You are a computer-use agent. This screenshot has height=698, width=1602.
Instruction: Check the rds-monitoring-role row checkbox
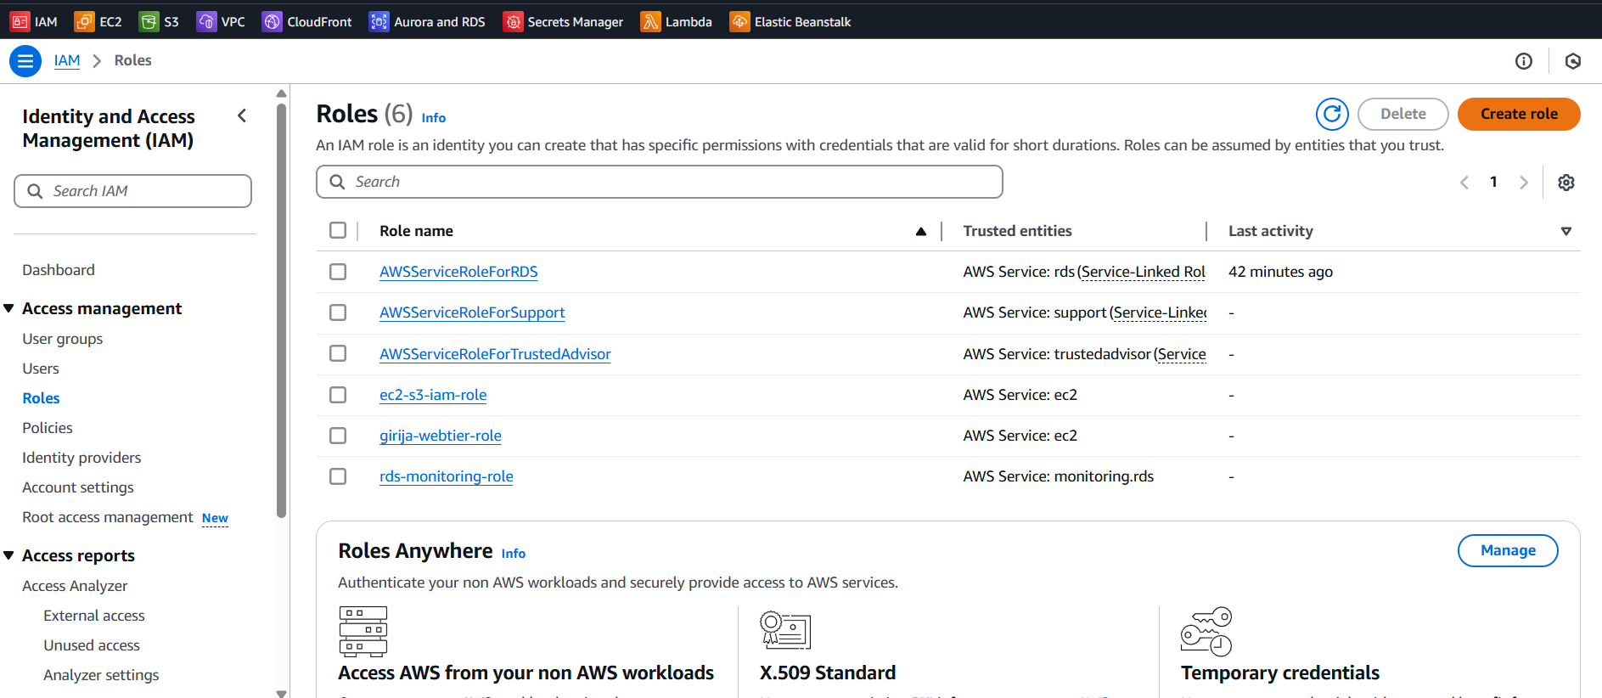(338, 476)
